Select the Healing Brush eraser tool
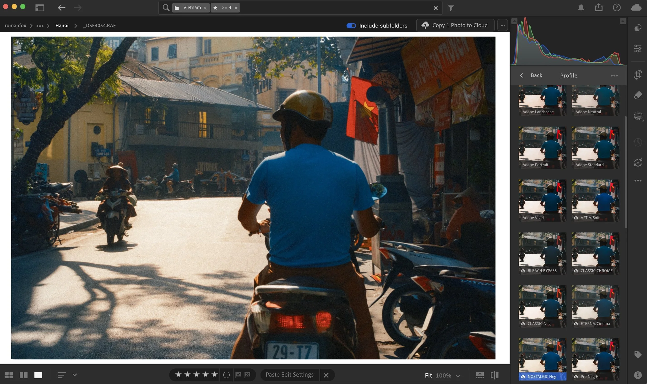Viewport: 647px width, 384px height. click(638, 95)
